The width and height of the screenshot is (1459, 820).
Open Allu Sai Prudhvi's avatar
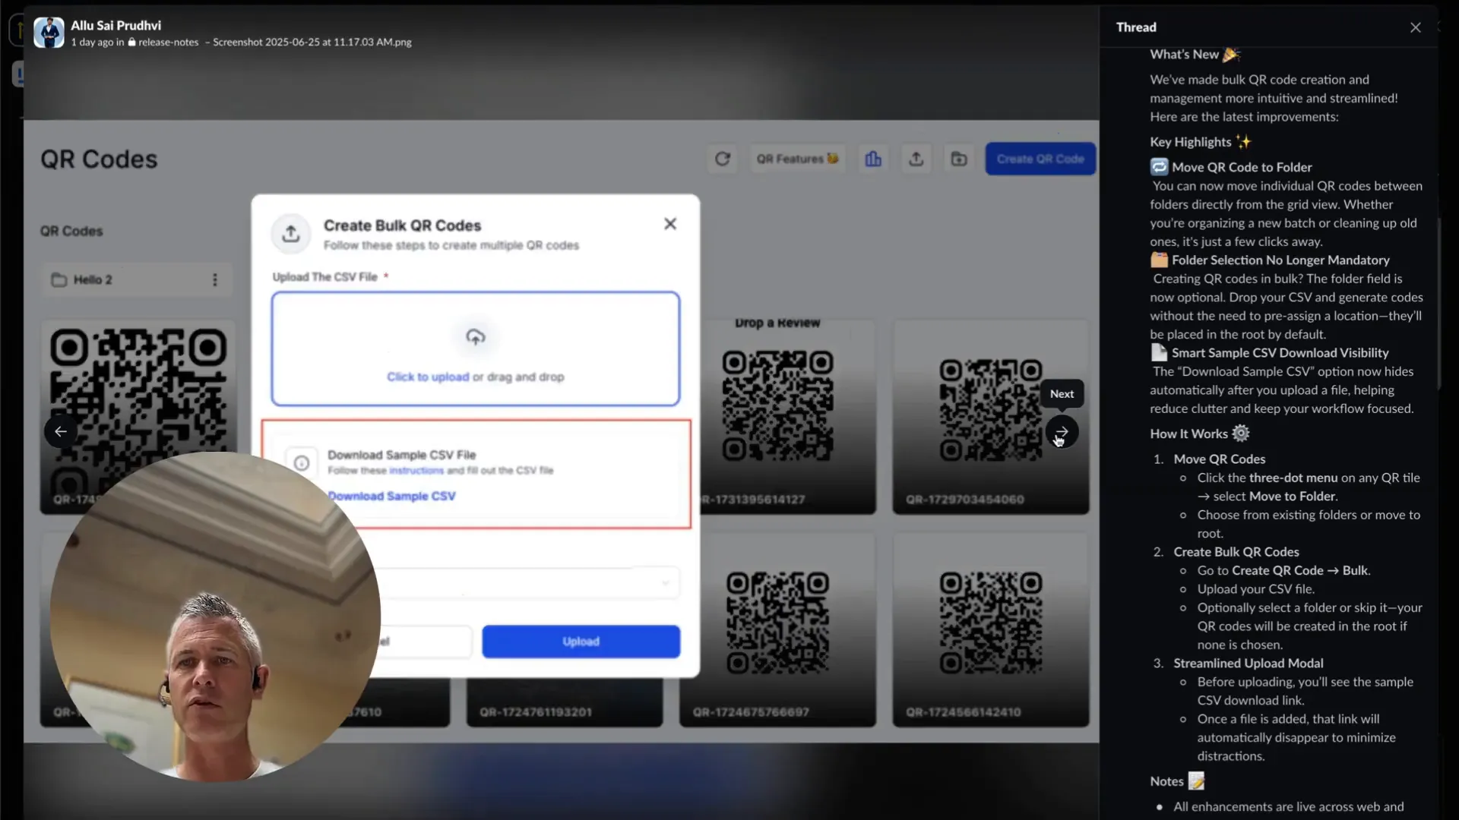(49, 33)
